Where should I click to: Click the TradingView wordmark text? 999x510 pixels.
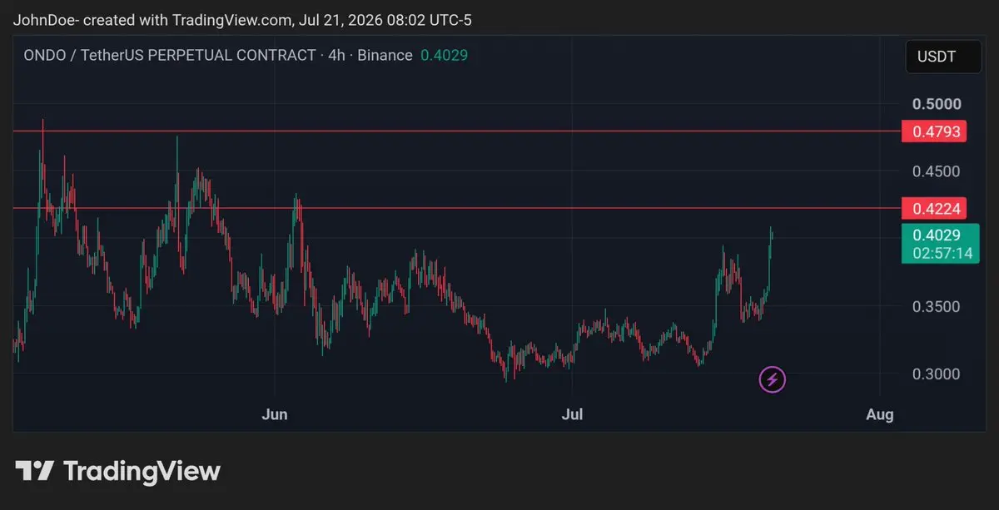tap(142, 472)
